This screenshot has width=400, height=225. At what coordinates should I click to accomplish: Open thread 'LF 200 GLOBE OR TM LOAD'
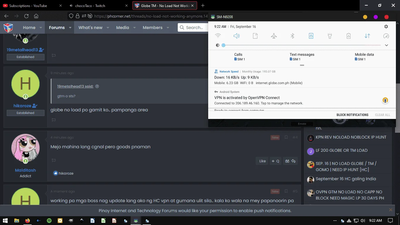tap(341, 150)
